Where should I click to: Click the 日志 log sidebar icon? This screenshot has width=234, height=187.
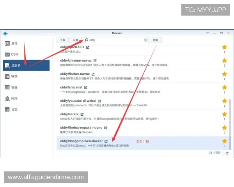(x=7, y=109)
